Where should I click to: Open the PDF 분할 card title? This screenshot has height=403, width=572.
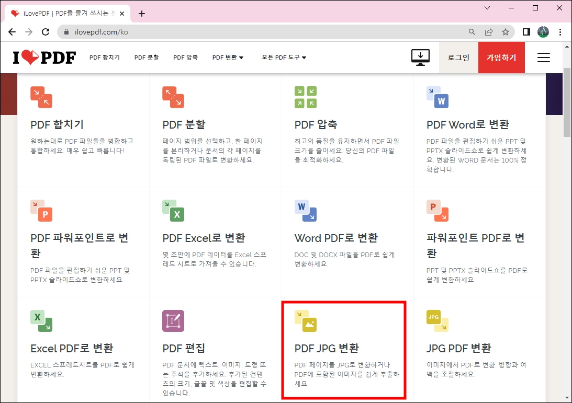click(x=184, y=124)
